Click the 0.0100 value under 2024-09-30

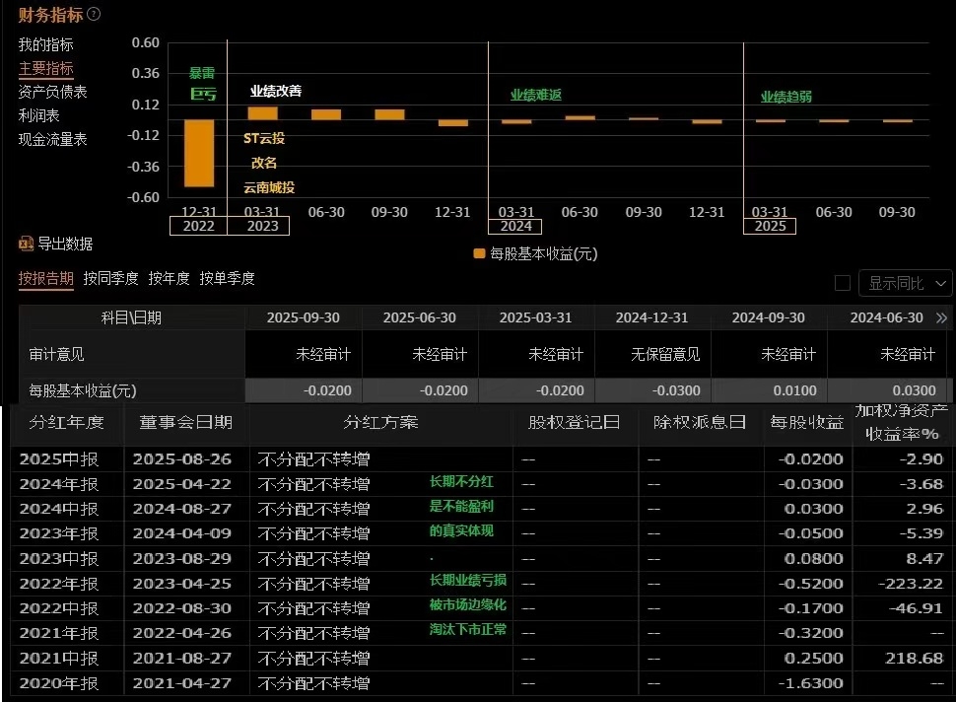tap(794, 390)
